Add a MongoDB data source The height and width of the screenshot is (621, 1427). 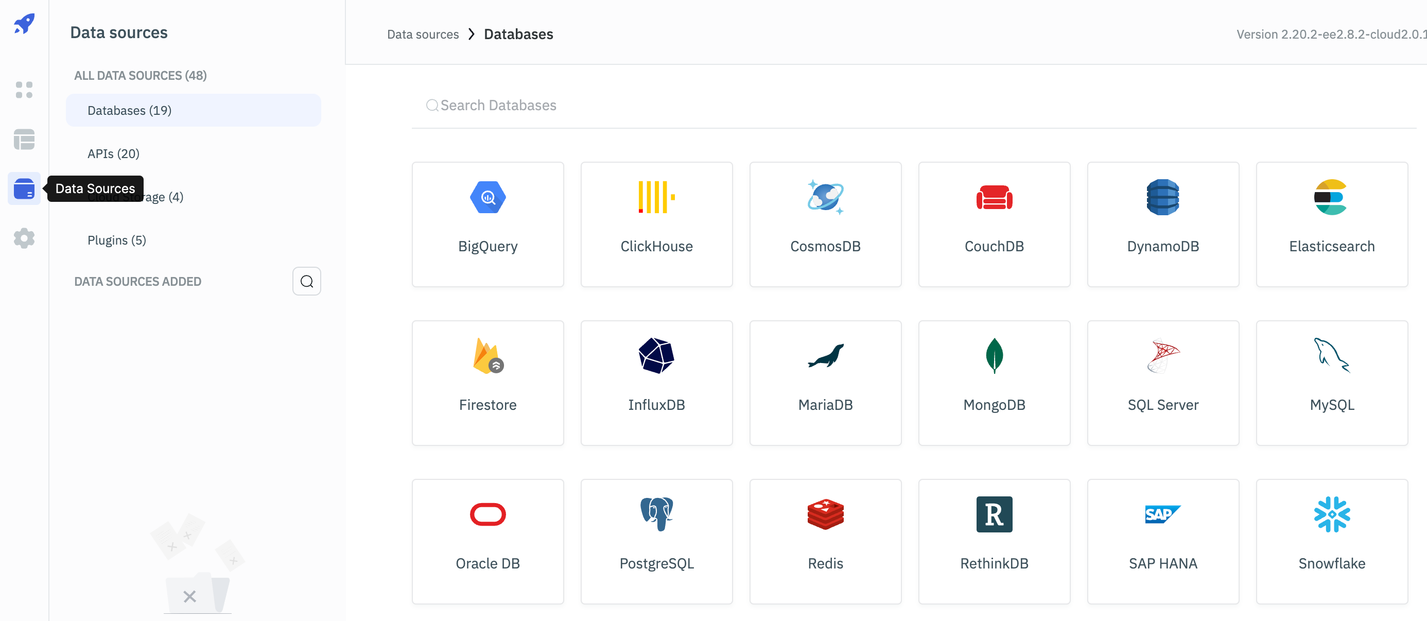point(994,383)
